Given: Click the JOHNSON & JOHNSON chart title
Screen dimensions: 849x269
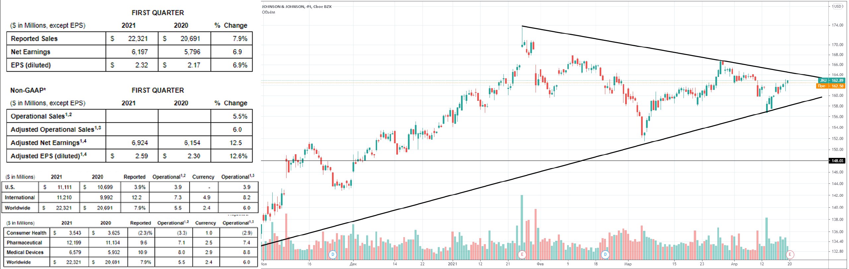Looking at the screenshot, I should [297, 7].
